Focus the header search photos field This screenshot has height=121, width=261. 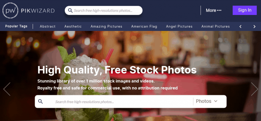[103, 10]
